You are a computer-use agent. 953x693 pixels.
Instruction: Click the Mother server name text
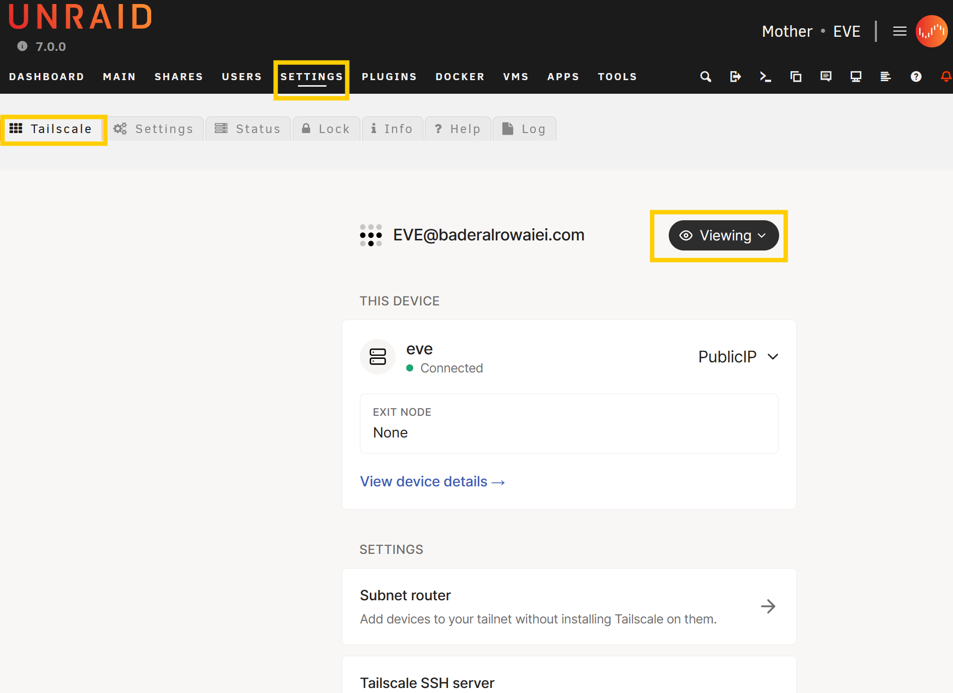(x=787, y=31)
